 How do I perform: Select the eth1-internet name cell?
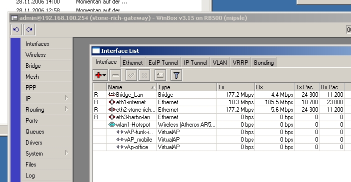click(x=131, y=102)
